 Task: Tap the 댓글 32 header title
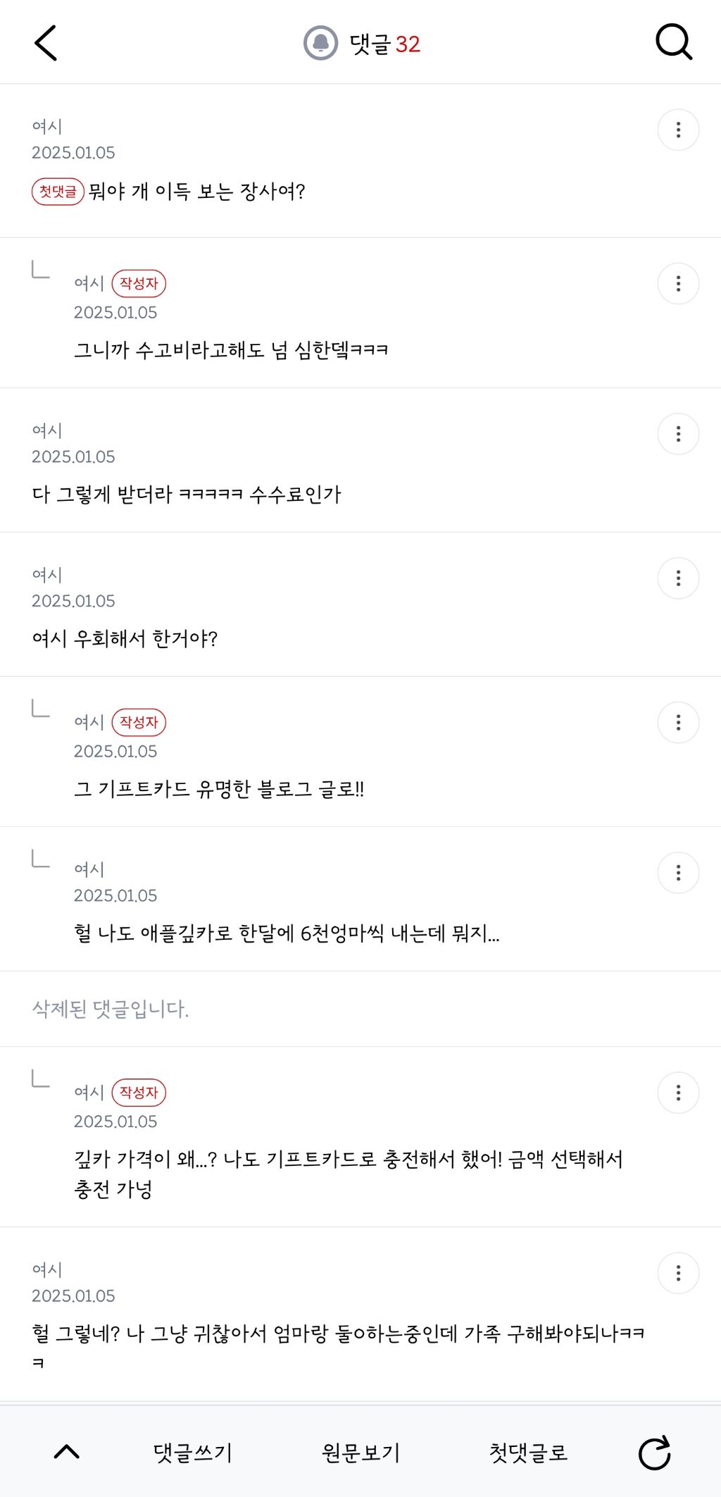pos(384,44)
